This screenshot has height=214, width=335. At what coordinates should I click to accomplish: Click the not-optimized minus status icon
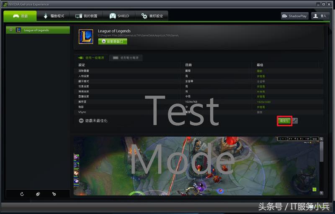pyautogui.click(x=81, y=121)
